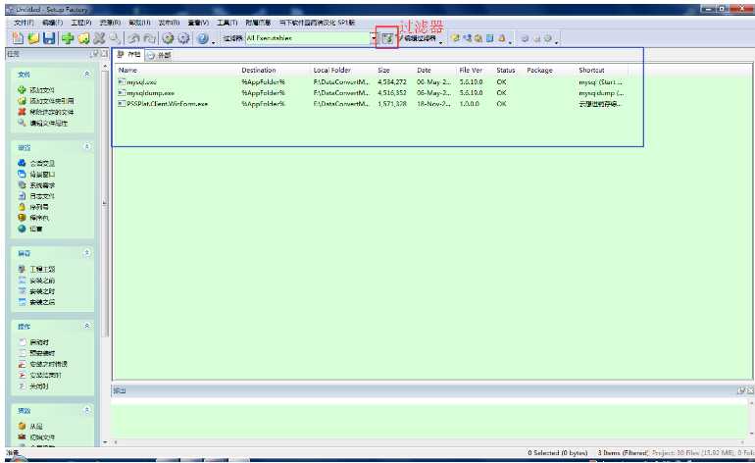Viewport: 755px width, 463px height.
Task: Pin the output pane using its pin icon
Action: [740, 390]
